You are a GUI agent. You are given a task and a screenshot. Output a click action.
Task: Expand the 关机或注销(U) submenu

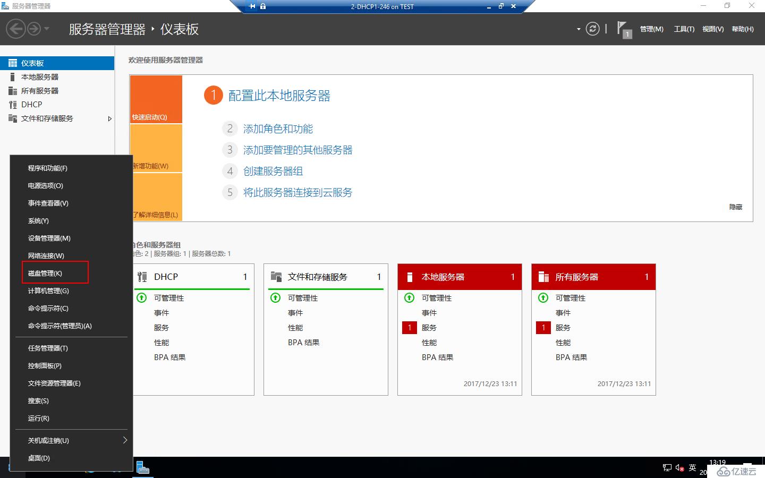(71, 441)
